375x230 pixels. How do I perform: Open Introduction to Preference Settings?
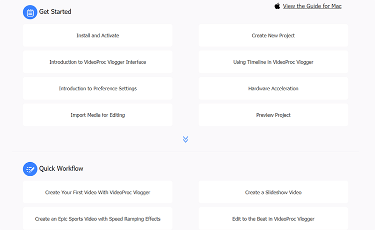point(97,88)
